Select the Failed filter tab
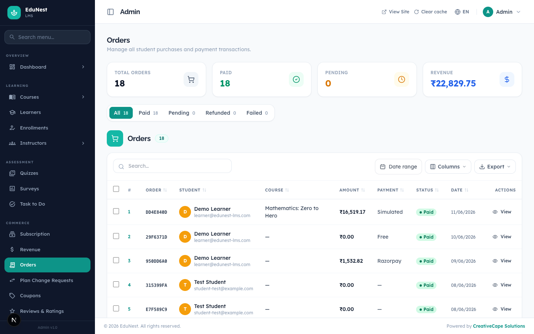Image resolution: width=534 pixels, height=334 pixels. (x=257, y=113)
